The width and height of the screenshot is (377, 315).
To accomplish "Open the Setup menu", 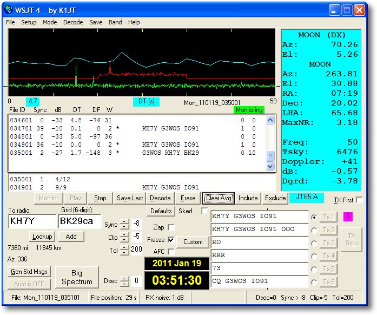I will coord(29,22).
